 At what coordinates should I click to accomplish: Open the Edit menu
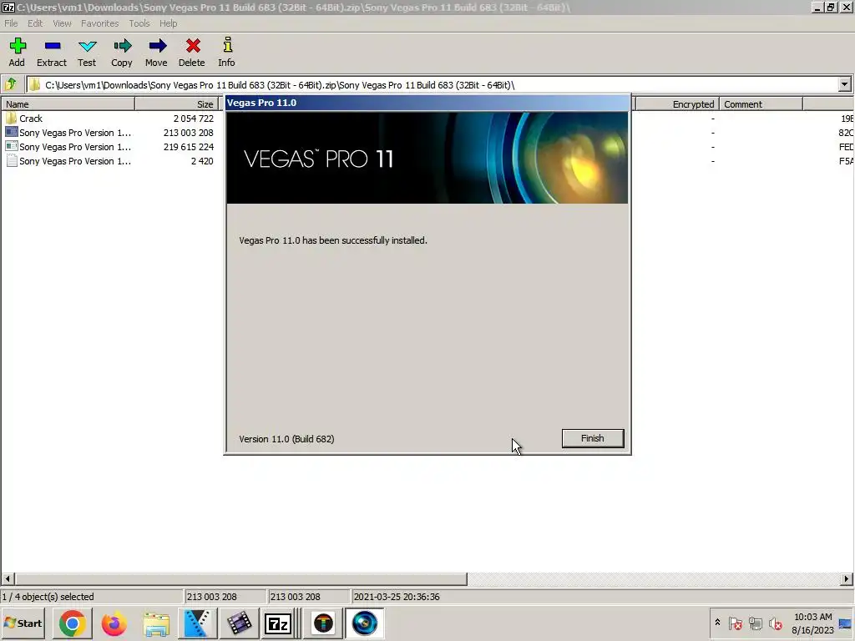(x=35, y=23)
